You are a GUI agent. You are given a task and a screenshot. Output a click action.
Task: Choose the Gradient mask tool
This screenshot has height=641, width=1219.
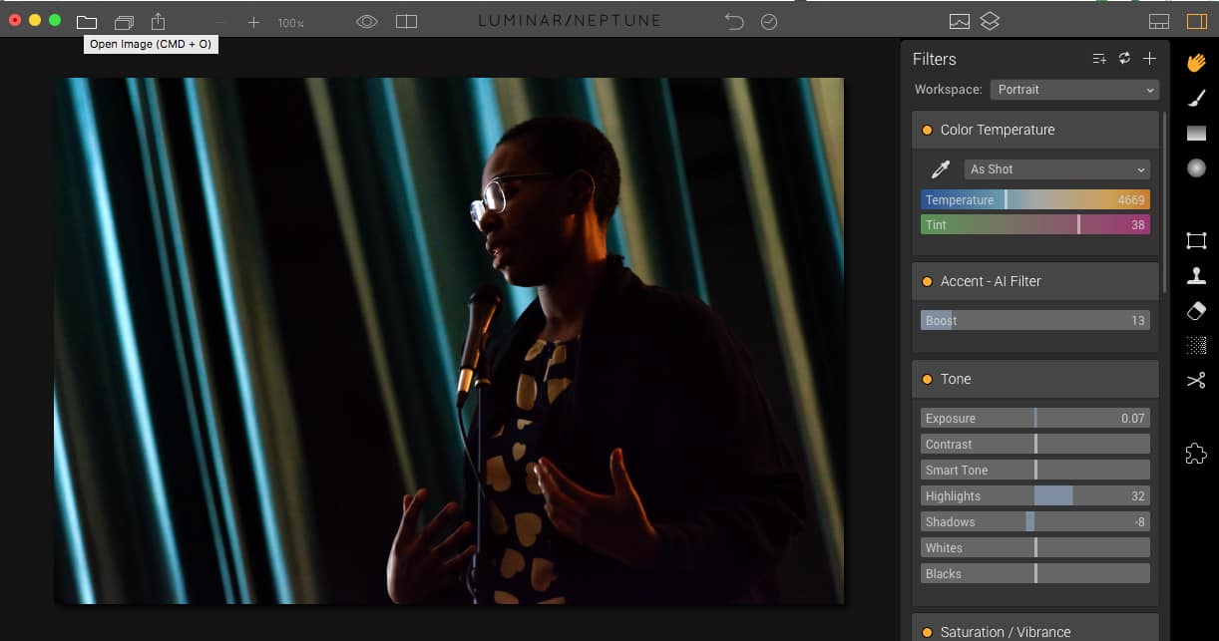click(1196, 134)
